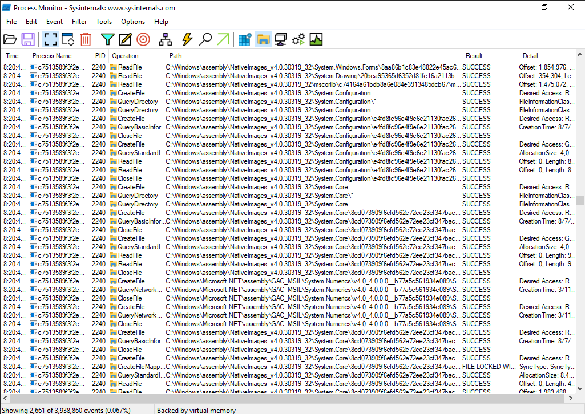The height and width of the screenshot is (414, 585).
Task: Click the Save toolbar icon
Action: [28, 39]
